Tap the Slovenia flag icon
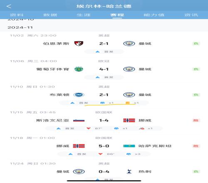The height and width of the screenshot is (183, 208). (x=79, y=120)
